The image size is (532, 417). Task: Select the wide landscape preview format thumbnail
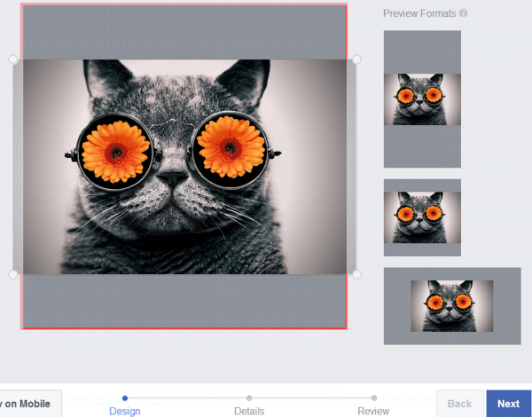(451, 306)
